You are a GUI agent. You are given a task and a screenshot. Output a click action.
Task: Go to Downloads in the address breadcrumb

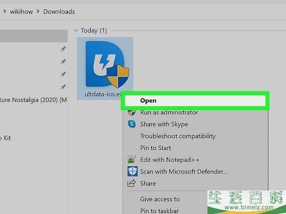pos(59,12)
